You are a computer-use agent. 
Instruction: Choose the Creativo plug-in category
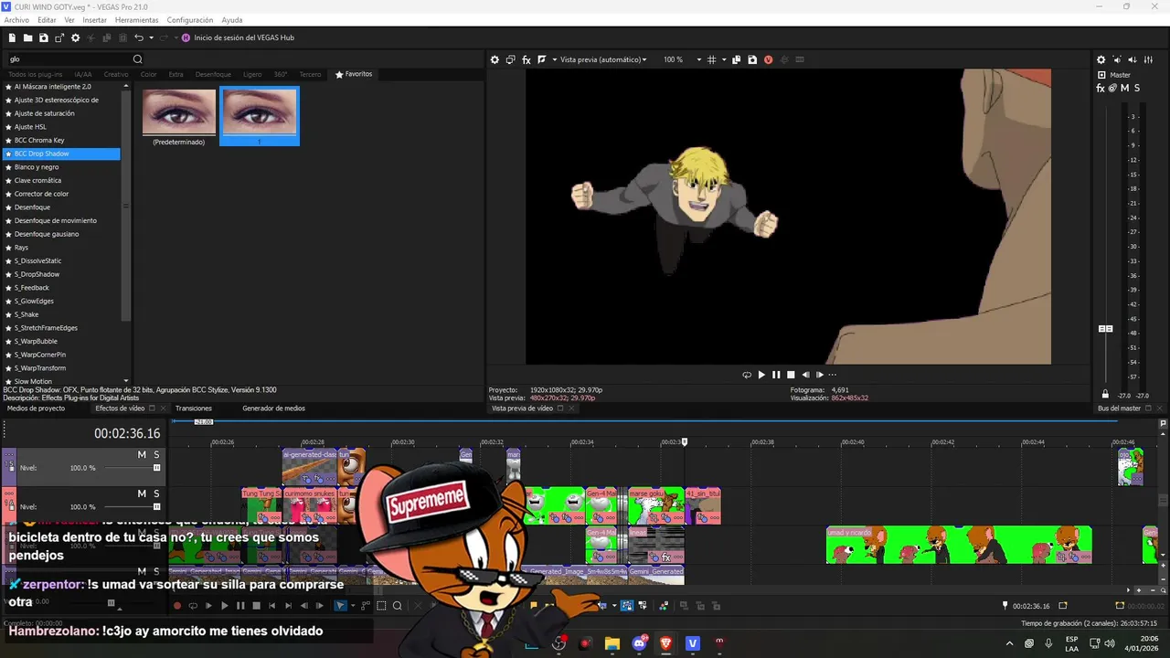(116, 74)
